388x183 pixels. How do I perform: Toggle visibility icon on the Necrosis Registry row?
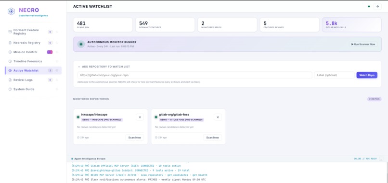point(57,43)
